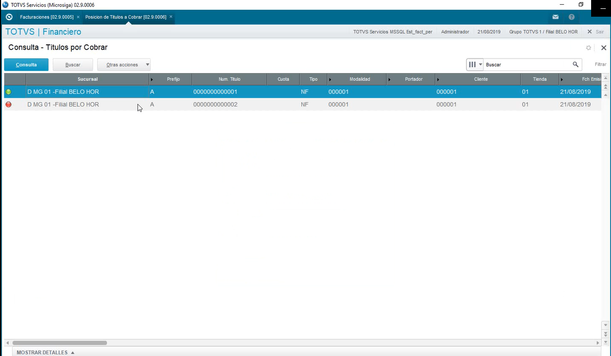This screenshot has height=356, width=611.
Task: Click the Sair link
Action: coord(599,32)
